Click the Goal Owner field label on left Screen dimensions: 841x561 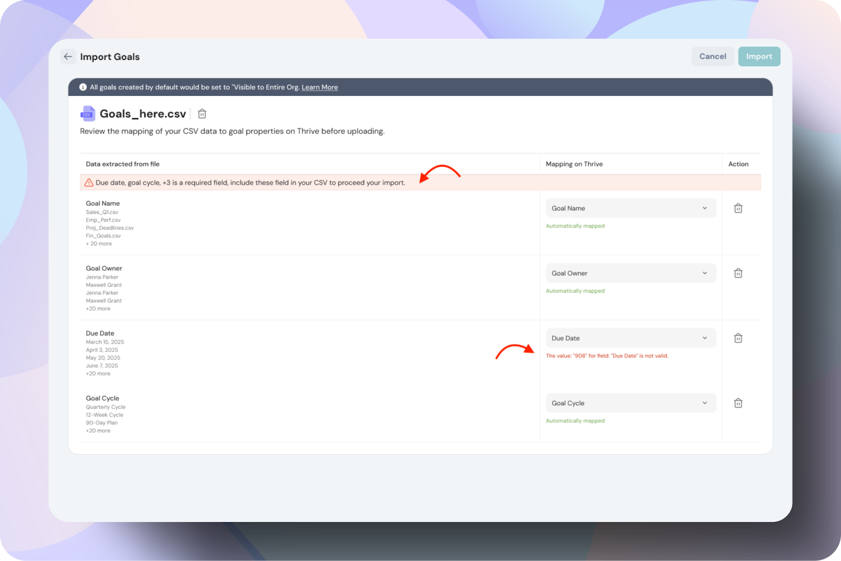point(104,268)
